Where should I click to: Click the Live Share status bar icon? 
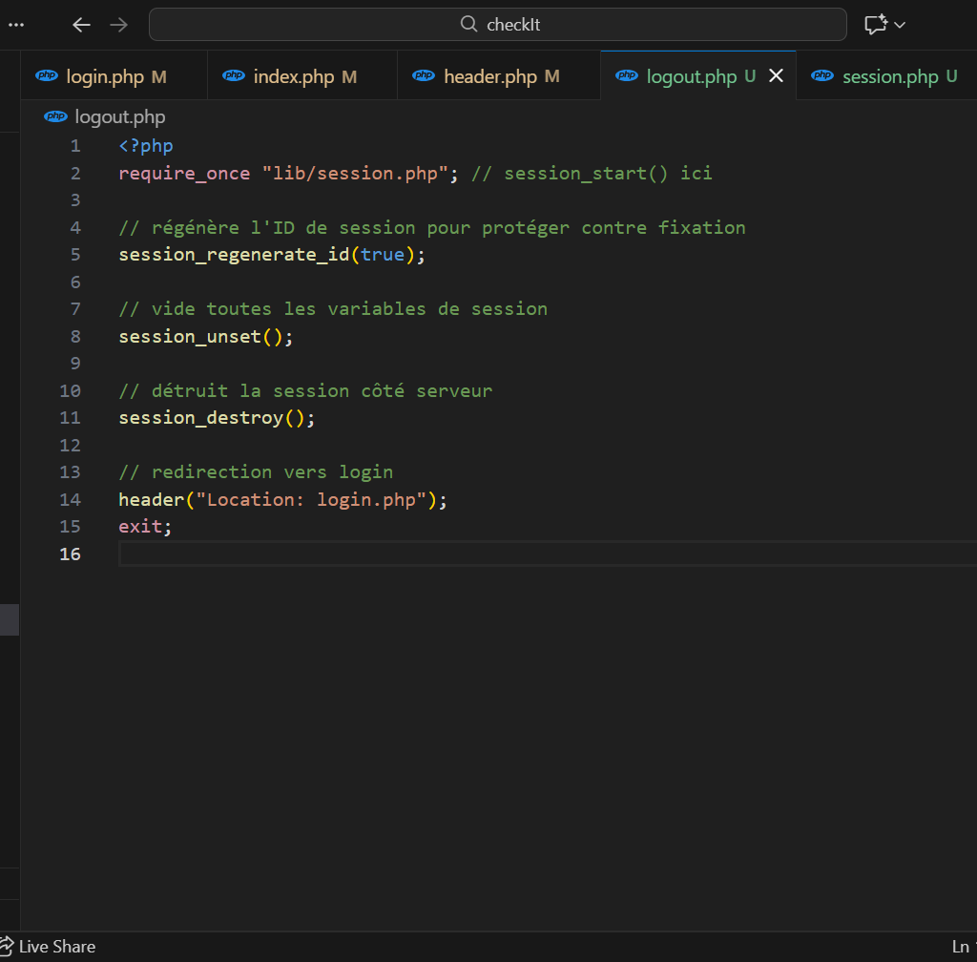[8, 947]
